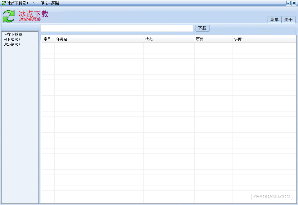This screenshot has height=205, width=298.
Task: Click the green refresh arrows logo
Action: point(9,16)
